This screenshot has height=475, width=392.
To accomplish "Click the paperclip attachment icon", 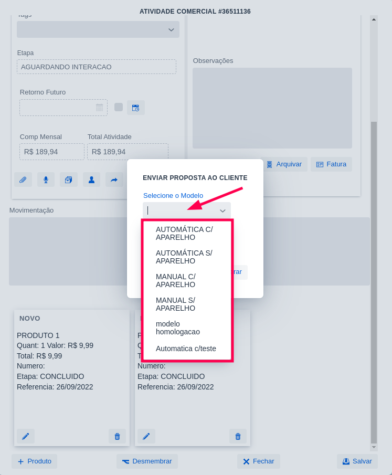I will point(23,180).
